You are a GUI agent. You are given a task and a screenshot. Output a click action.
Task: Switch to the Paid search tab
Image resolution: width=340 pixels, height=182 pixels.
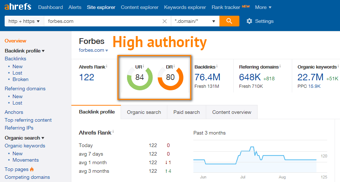click(187, 112)
